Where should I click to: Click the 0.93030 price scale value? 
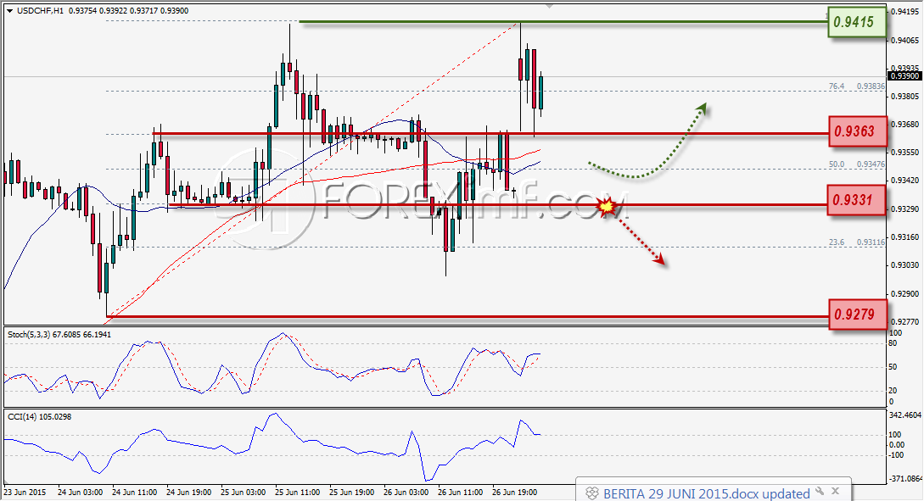pyautogui.click(x=905, y=265)
